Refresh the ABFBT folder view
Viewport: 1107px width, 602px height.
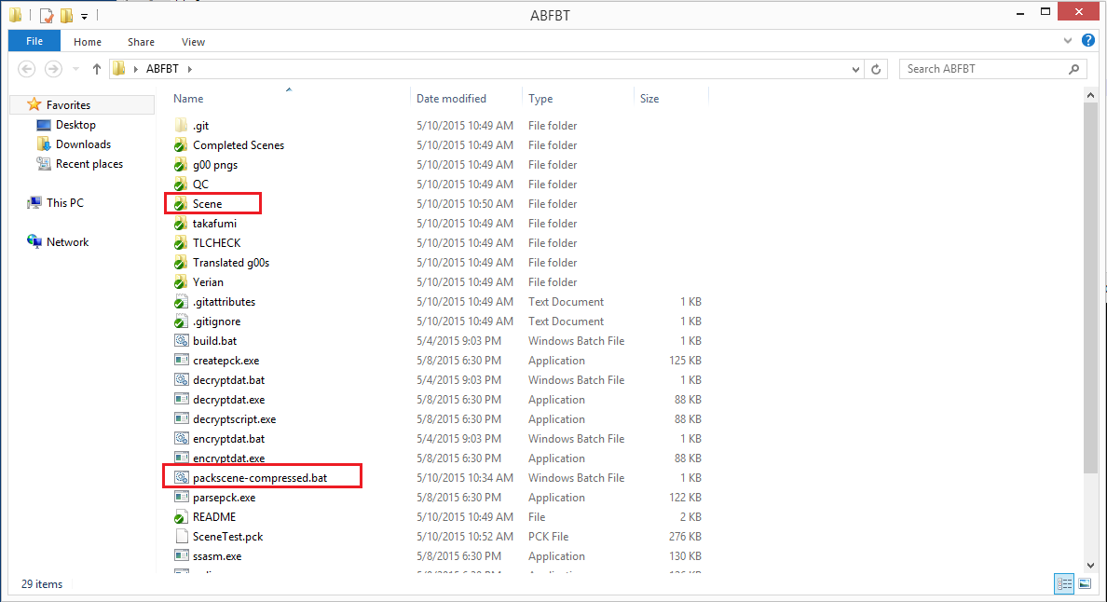pyautogui.click(x=876, y=69)
